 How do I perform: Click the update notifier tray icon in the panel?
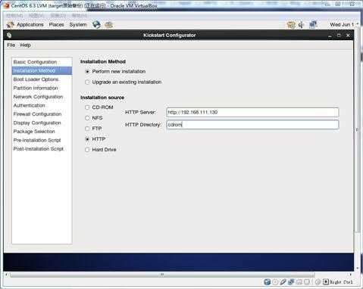tap(291, 25)
